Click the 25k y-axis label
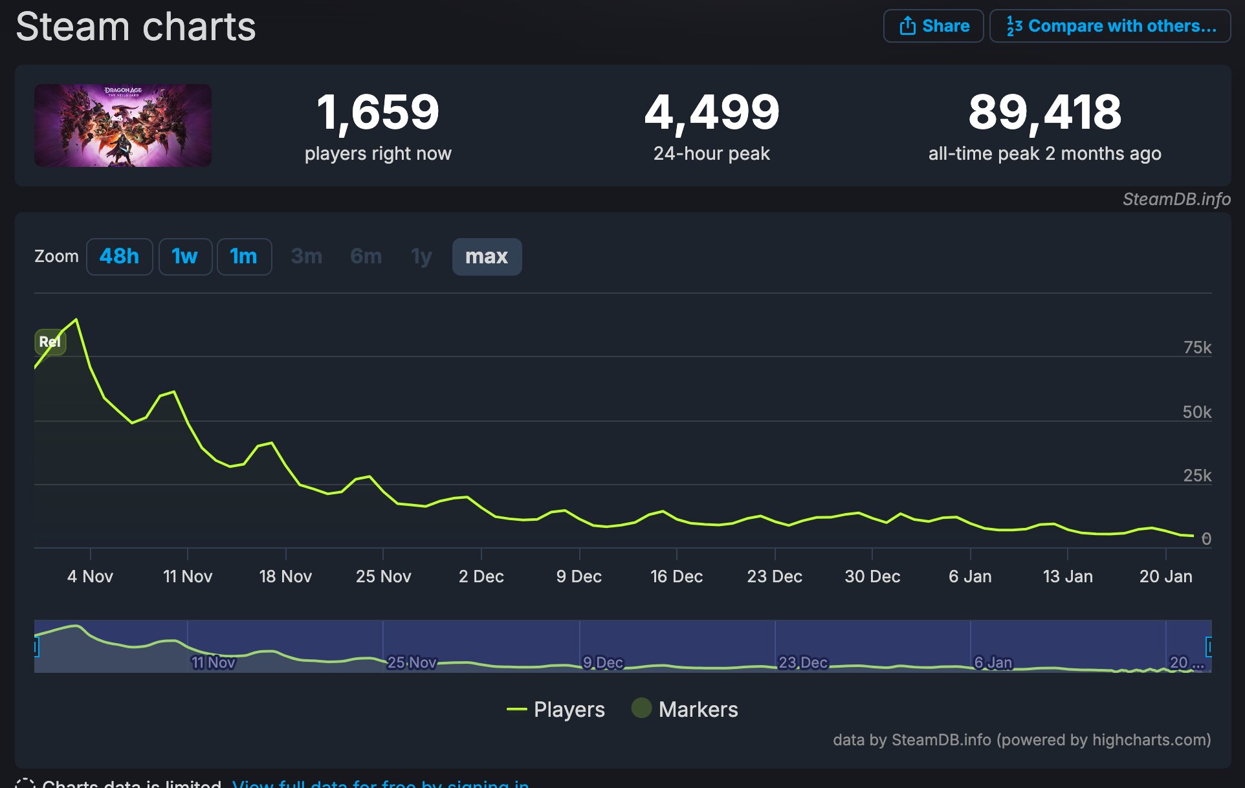1245x788 pixels. click(x=1197, y=476)
